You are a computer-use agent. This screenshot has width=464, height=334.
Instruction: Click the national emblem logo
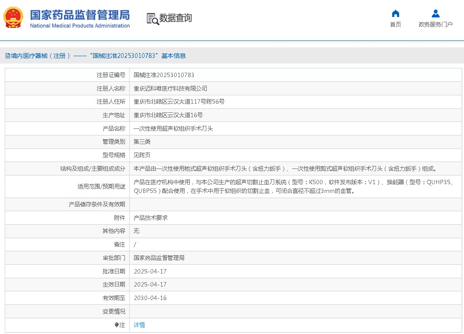[x=13, y=18]
